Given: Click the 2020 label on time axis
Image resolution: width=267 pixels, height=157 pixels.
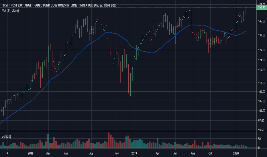Looking at the screenshot, I should [x=236, y=154].
